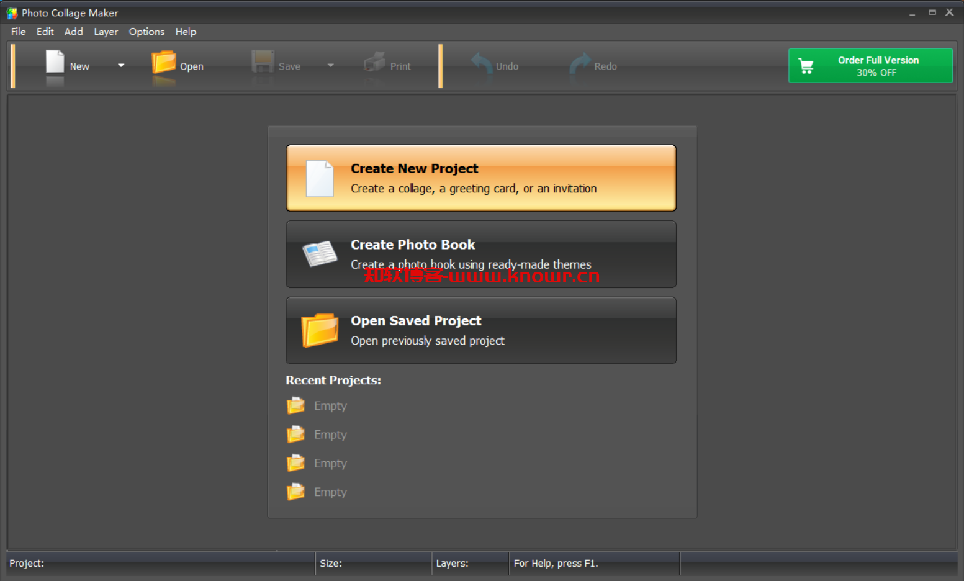Click the Undo arrow icon
Viewport: 964px width, 581px height.
click(x=482, y=63)
